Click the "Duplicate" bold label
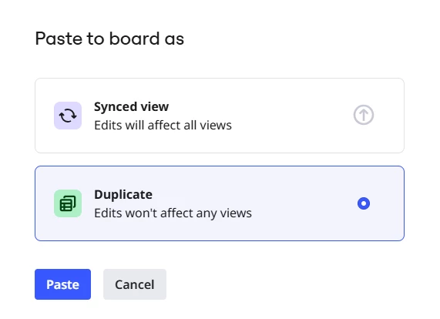This screenshot has width=440, height=319. (x=123, y=194)
